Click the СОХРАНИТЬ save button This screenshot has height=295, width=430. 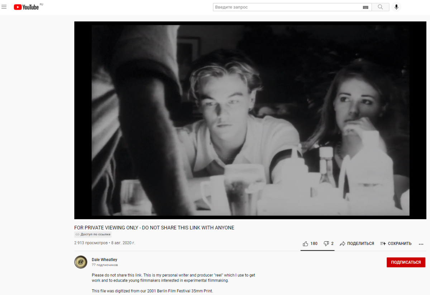click(396, 244)
